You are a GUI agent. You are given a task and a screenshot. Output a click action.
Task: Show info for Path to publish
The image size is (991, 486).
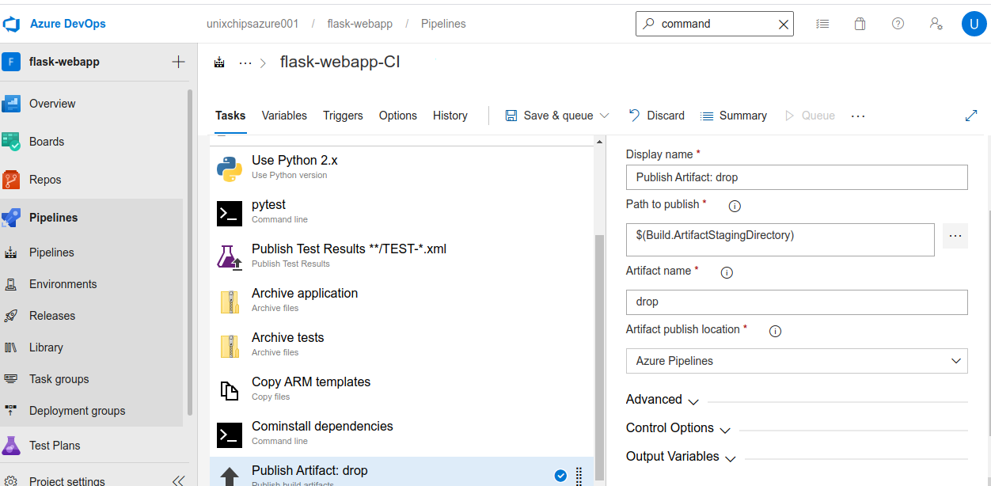pos(735,207)
